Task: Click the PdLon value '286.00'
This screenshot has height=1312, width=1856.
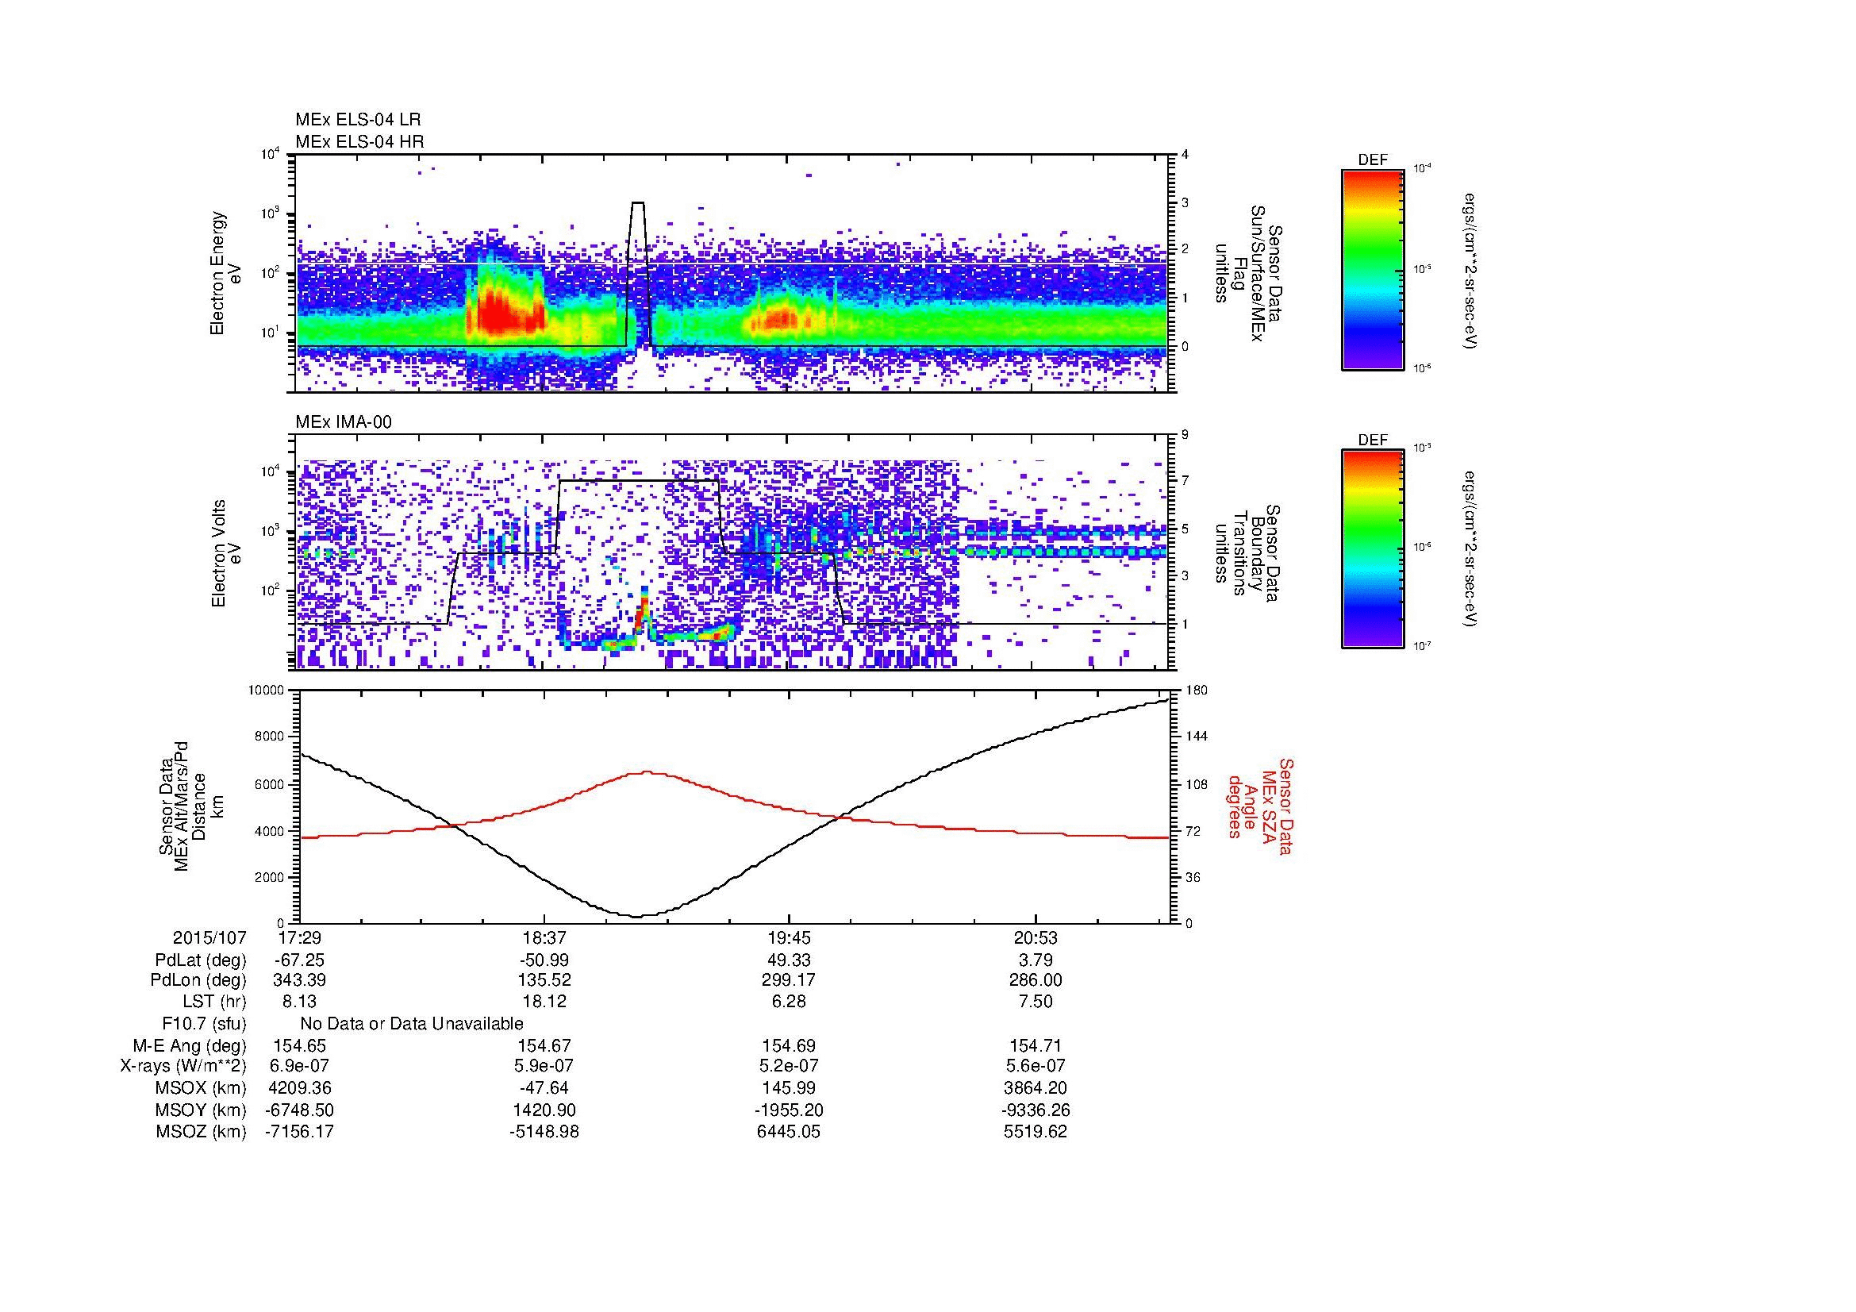Action: click(x=1036, y=980)
